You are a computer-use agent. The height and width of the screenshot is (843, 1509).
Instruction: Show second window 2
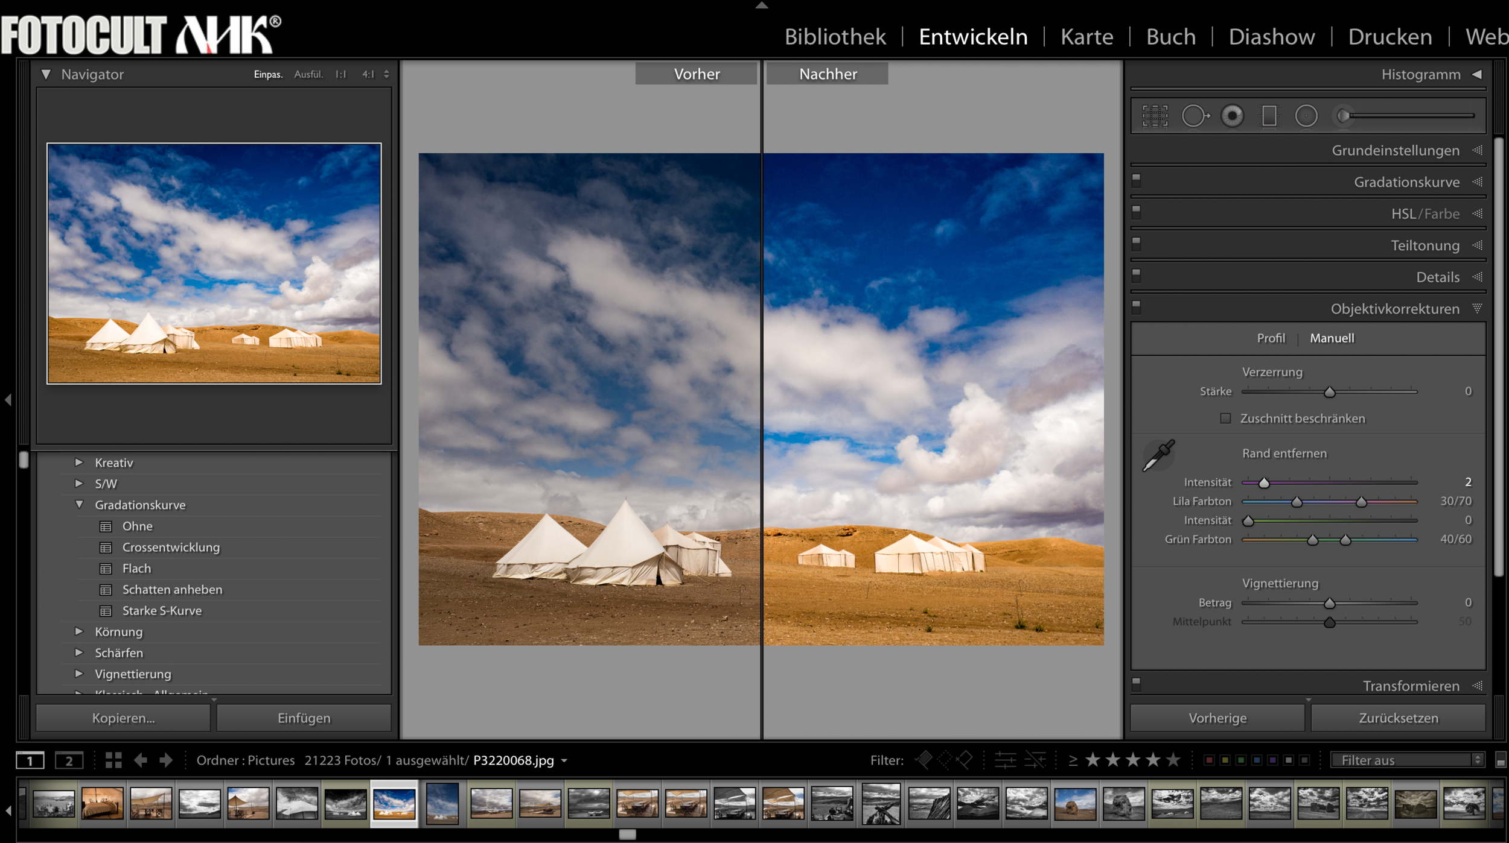pyautogui.click(x=69, y=760)
